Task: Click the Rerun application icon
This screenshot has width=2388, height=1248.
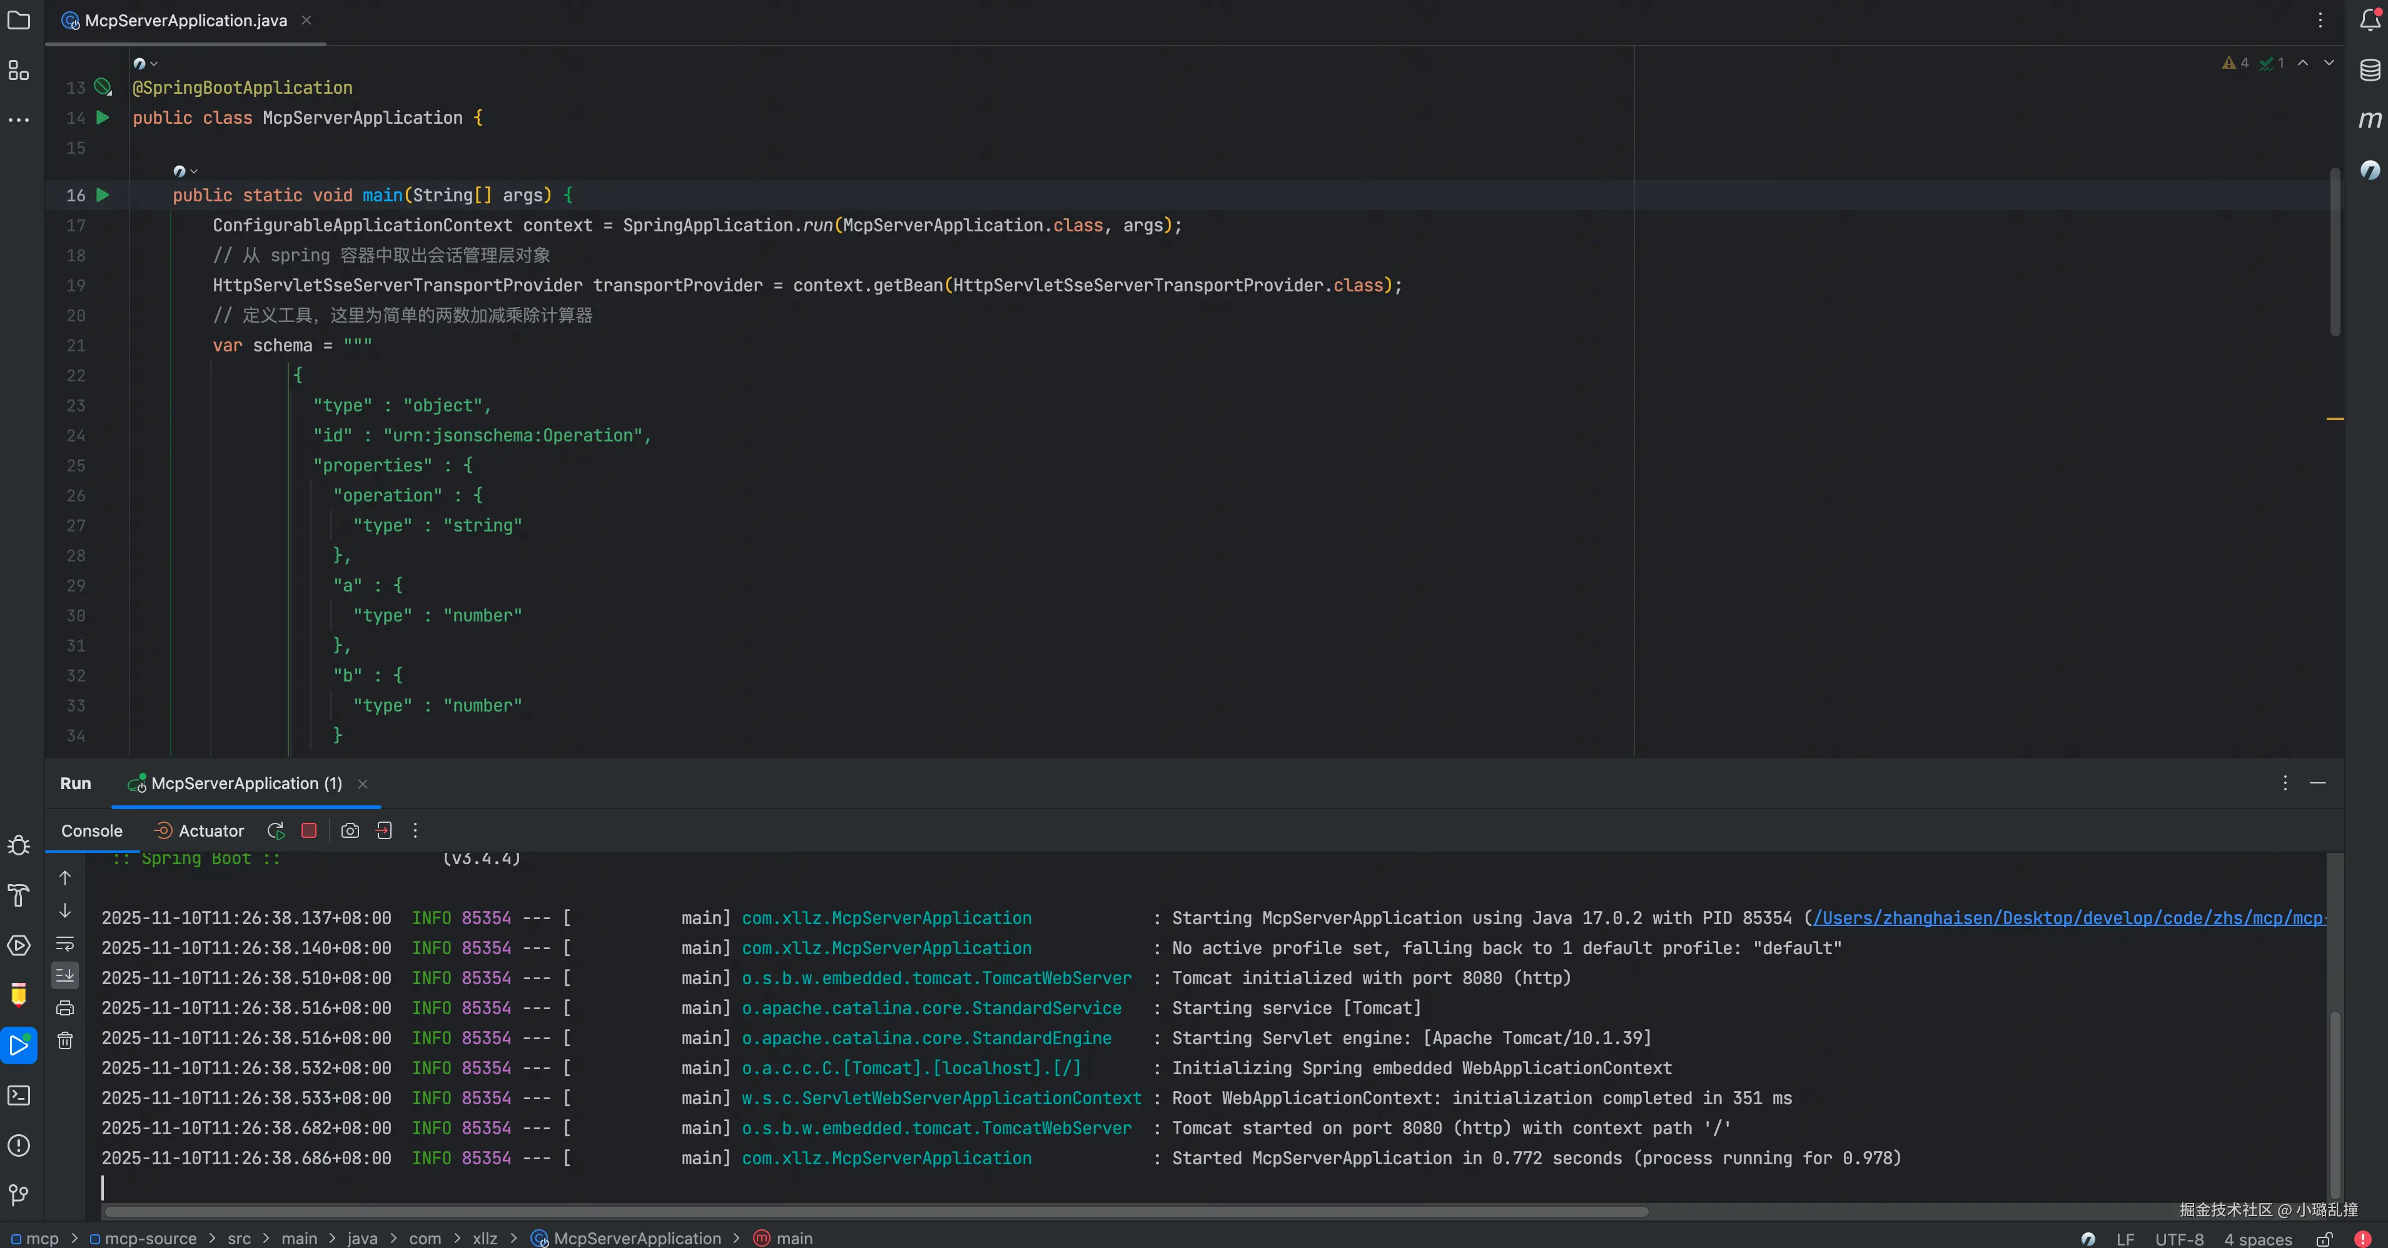Action: (x=275, y=831)
